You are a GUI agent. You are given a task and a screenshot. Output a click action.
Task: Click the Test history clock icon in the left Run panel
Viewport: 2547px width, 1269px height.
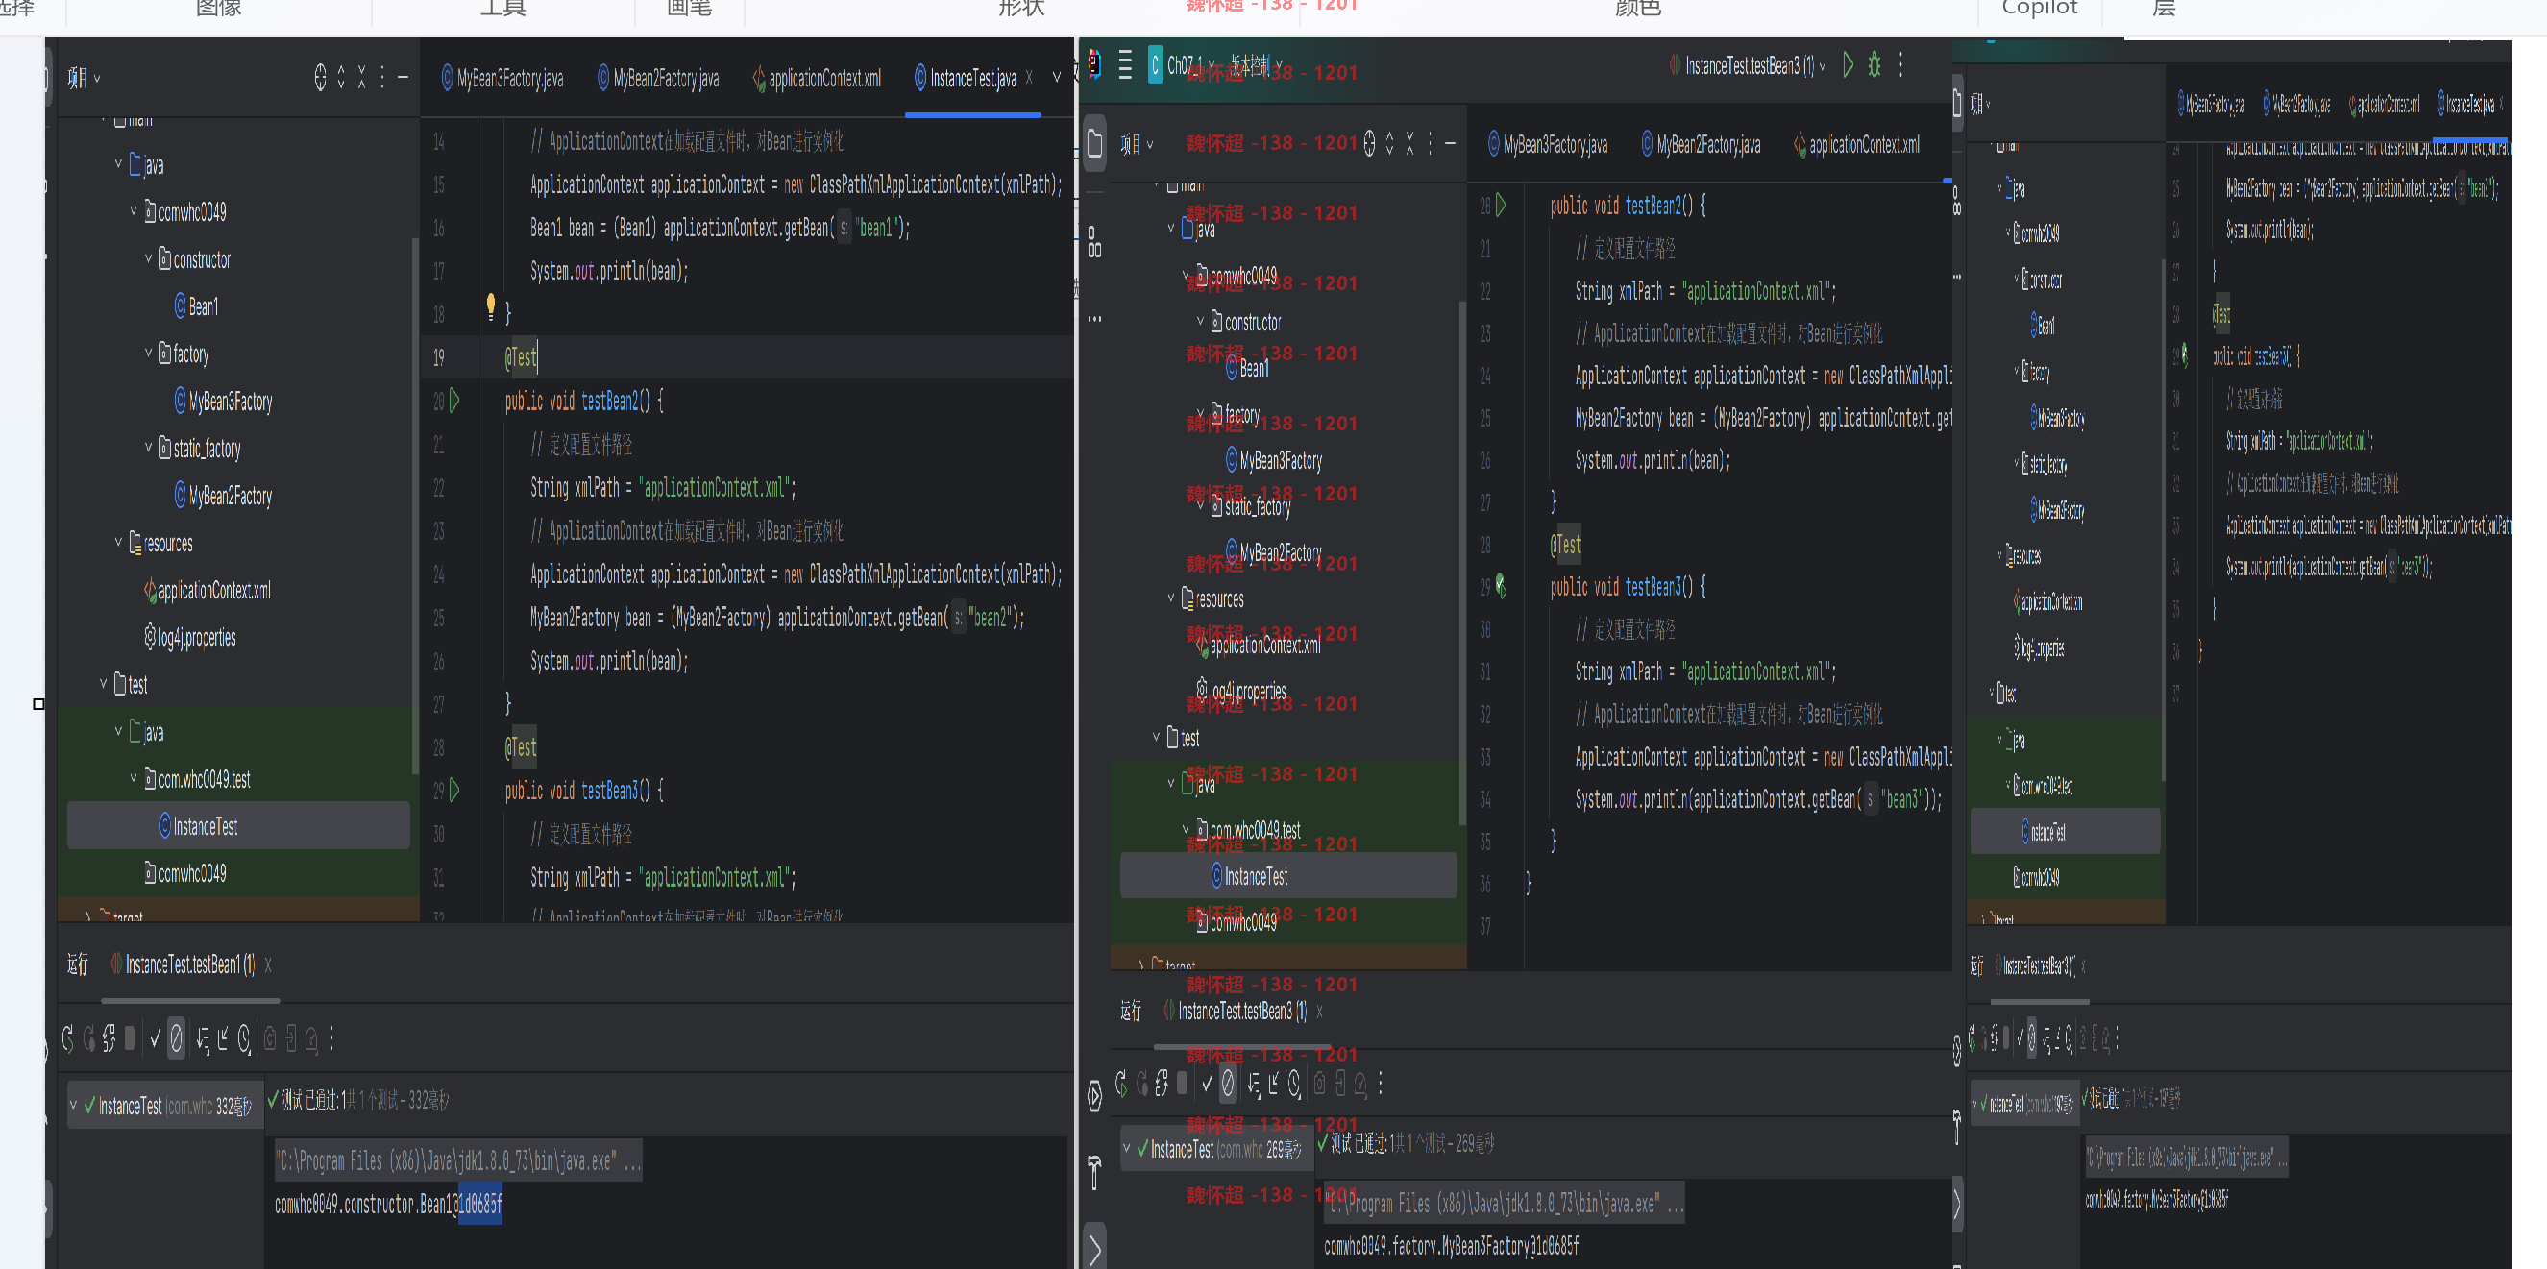click(244, 1038)
